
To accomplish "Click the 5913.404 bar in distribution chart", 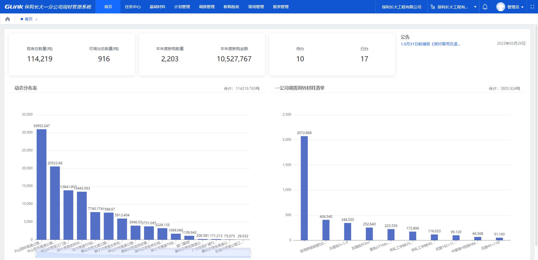I will click(122, 229).
